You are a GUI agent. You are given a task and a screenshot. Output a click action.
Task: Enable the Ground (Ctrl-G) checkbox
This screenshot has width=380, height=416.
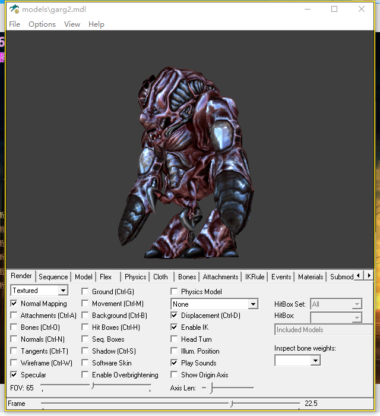[x=85, y=292]
